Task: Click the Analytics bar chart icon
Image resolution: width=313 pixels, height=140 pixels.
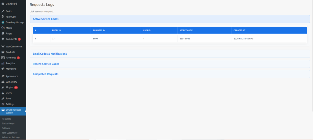Action: point(3,63)
